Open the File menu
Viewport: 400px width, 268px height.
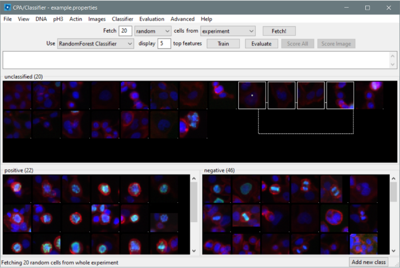point(8,19)
